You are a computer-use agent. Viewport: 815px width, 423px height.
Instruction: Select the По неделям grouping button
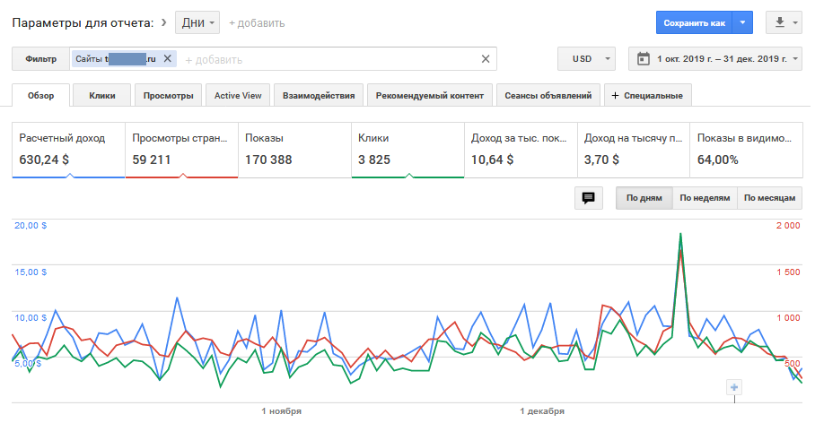(705, 198)
